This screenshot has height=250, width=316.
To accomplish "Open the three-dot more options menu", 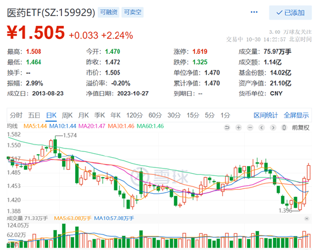I will [x=254, y=12].
